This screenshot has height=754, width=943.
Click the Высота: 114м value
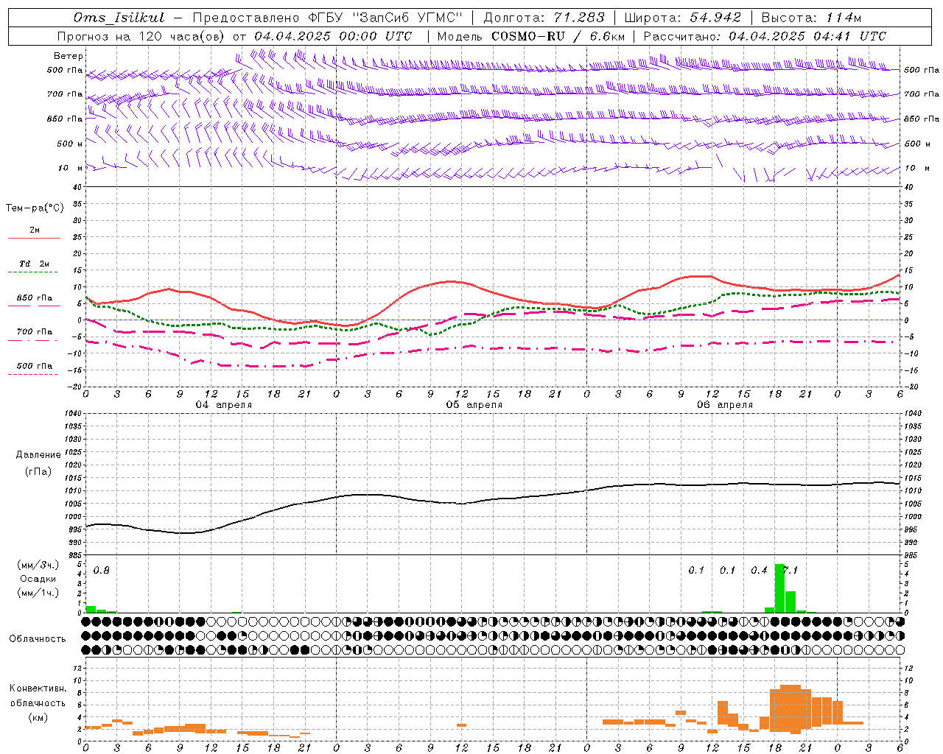[x=810, y=18]
